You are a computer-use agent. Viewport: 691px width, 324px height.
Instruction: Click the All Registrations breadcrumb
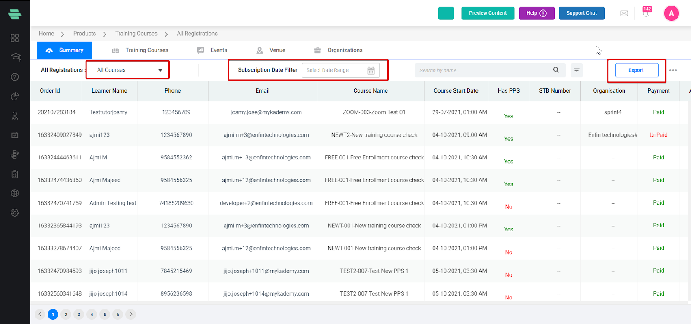(x=197, y=34)
